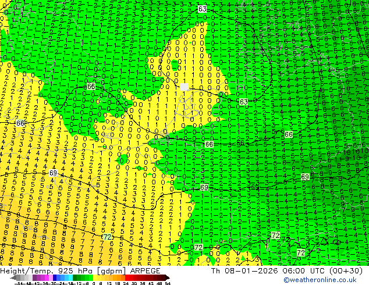Click the '72' contour label on the yellow-orange area
369x285 pixels.
tap(107, 237)
